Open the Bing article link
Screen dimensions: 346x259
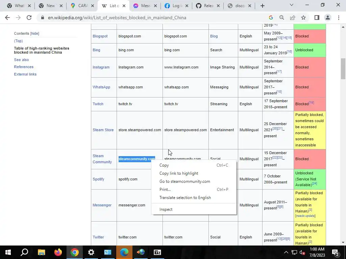pos(96,50)
